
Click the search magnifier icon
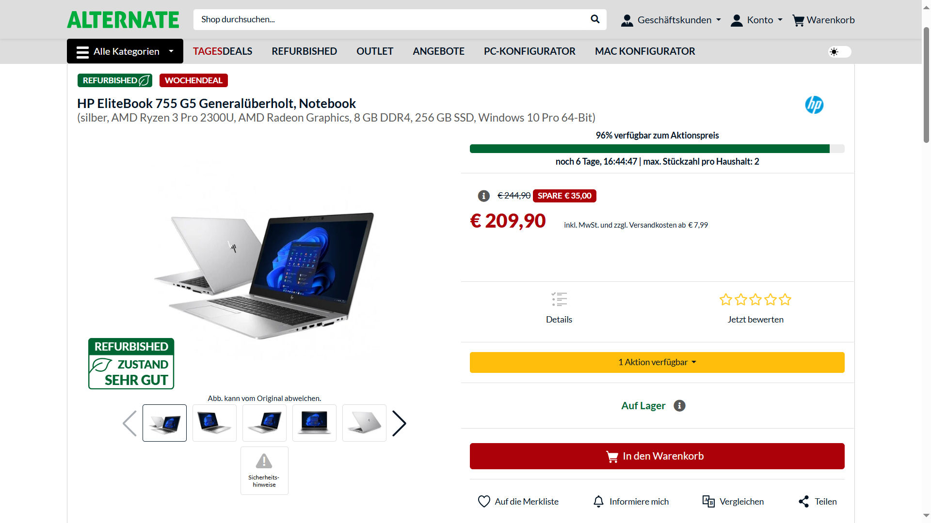(595, 19)
